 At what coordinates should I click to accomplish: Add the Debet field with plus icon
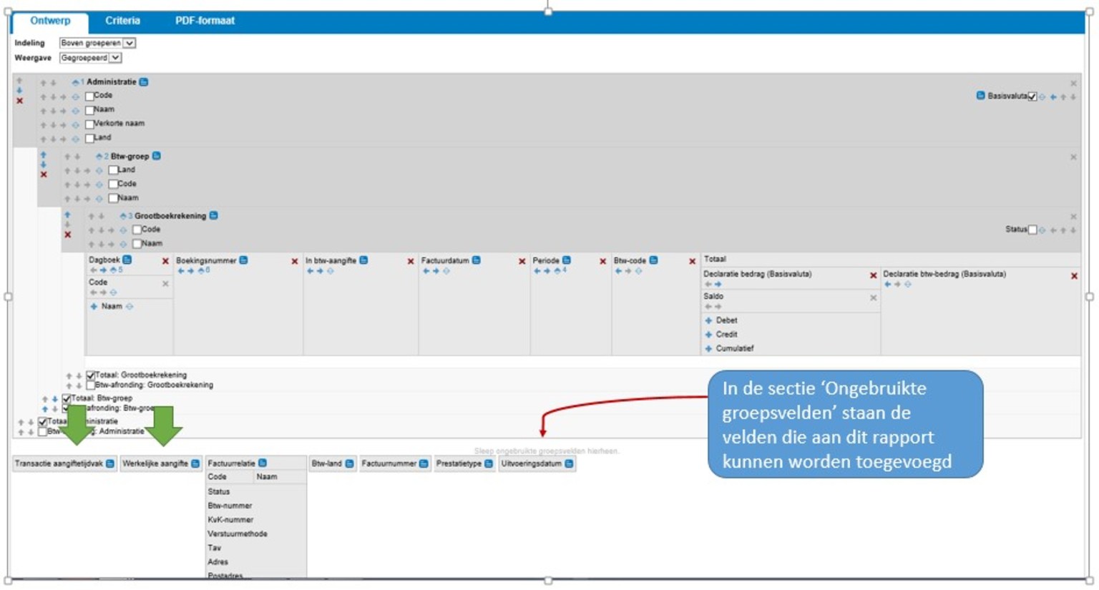[x=708, y=321]
